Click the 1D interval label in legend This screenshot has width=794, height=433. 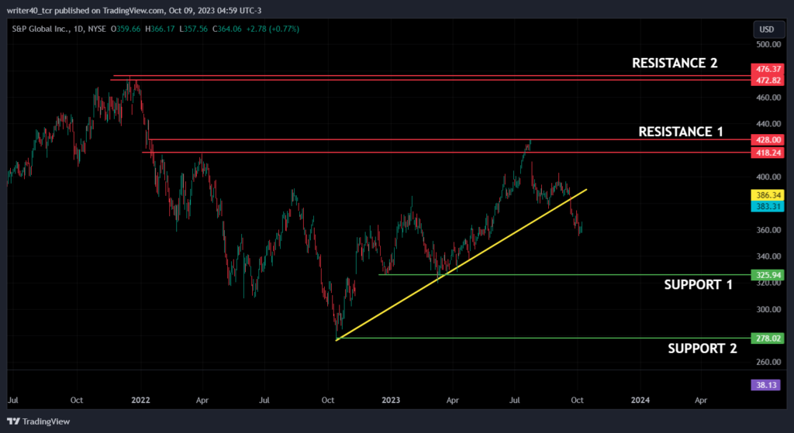tap(78, 29)
